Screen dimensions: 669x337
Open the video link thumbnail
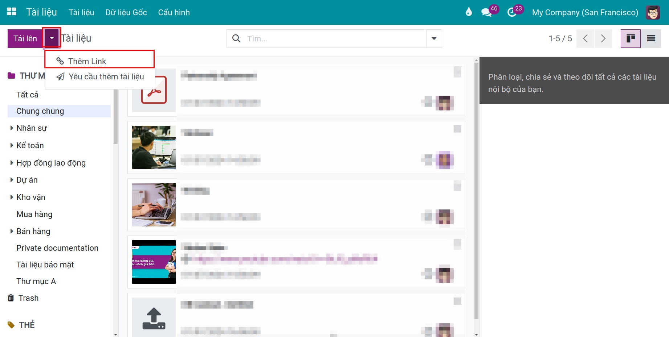tap(154, 262)
